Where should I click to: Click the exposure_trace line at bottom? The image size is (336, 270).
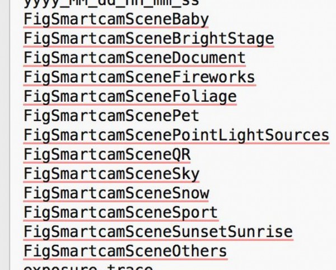pos(88,267)
